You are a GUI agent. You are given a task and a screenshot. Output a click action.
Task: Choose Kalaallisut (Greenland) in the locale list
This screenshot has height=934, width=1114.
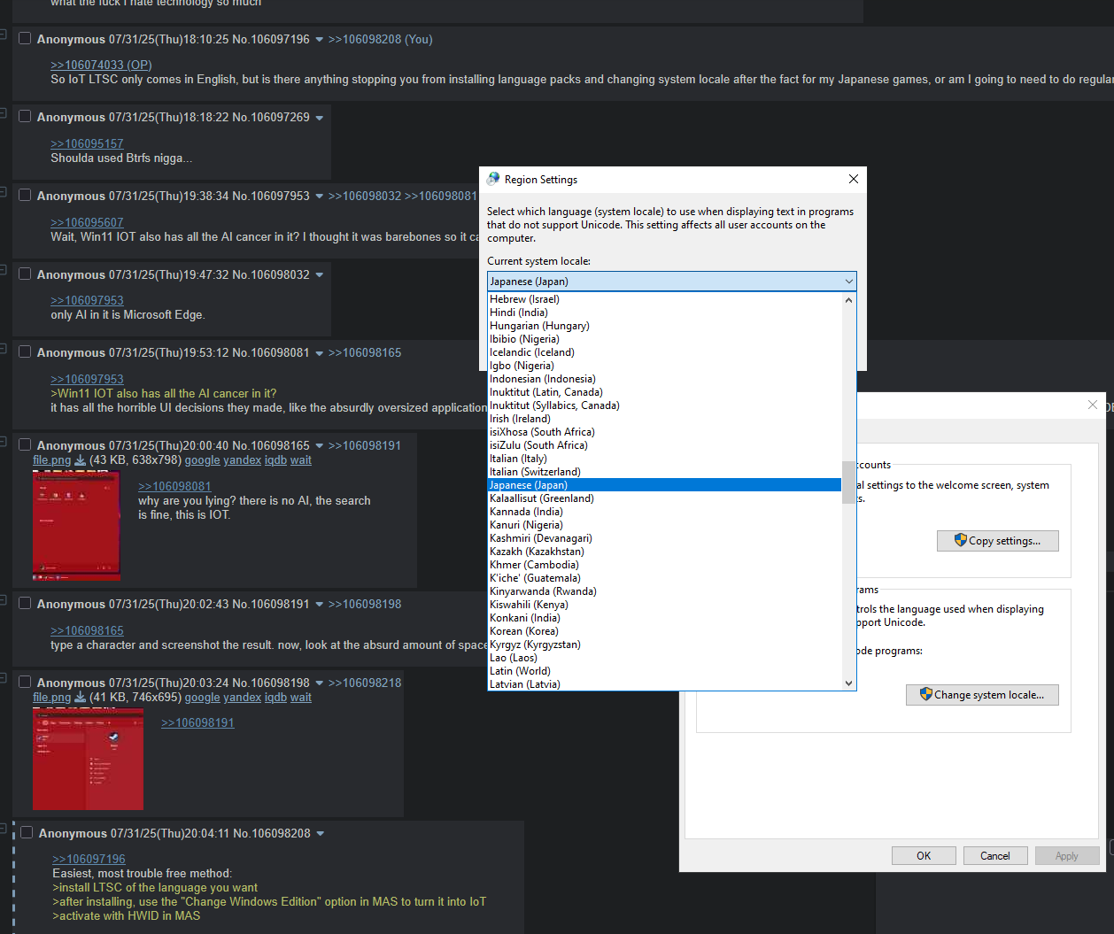(664, 498)
